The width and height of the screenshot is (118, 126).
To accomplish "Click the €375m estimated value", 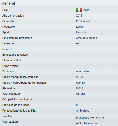I will click(80, 94).
